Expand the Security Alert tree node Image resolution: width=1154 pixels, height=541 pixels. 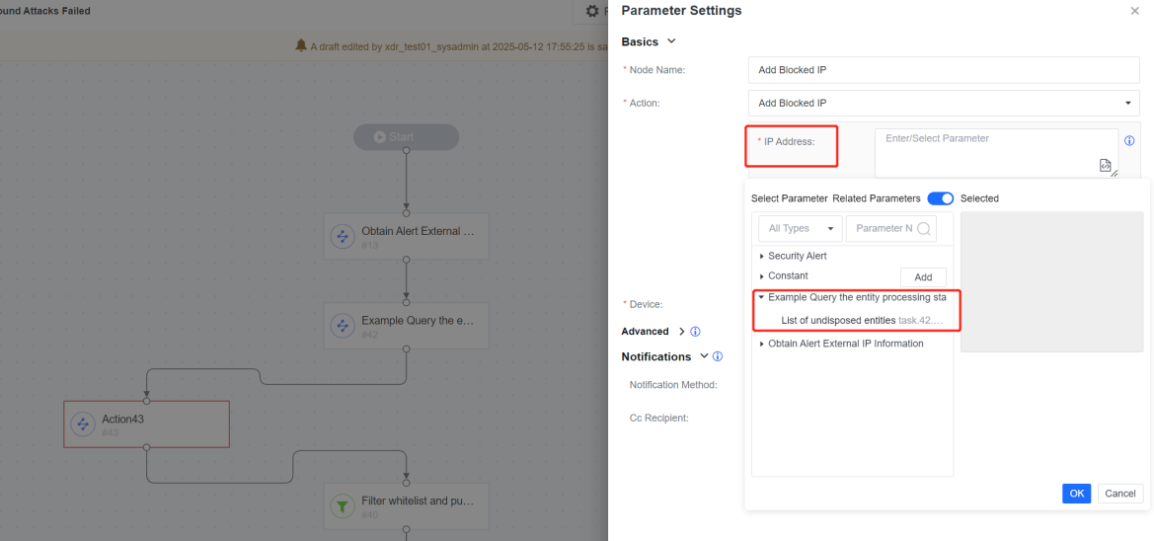point(762,256)
